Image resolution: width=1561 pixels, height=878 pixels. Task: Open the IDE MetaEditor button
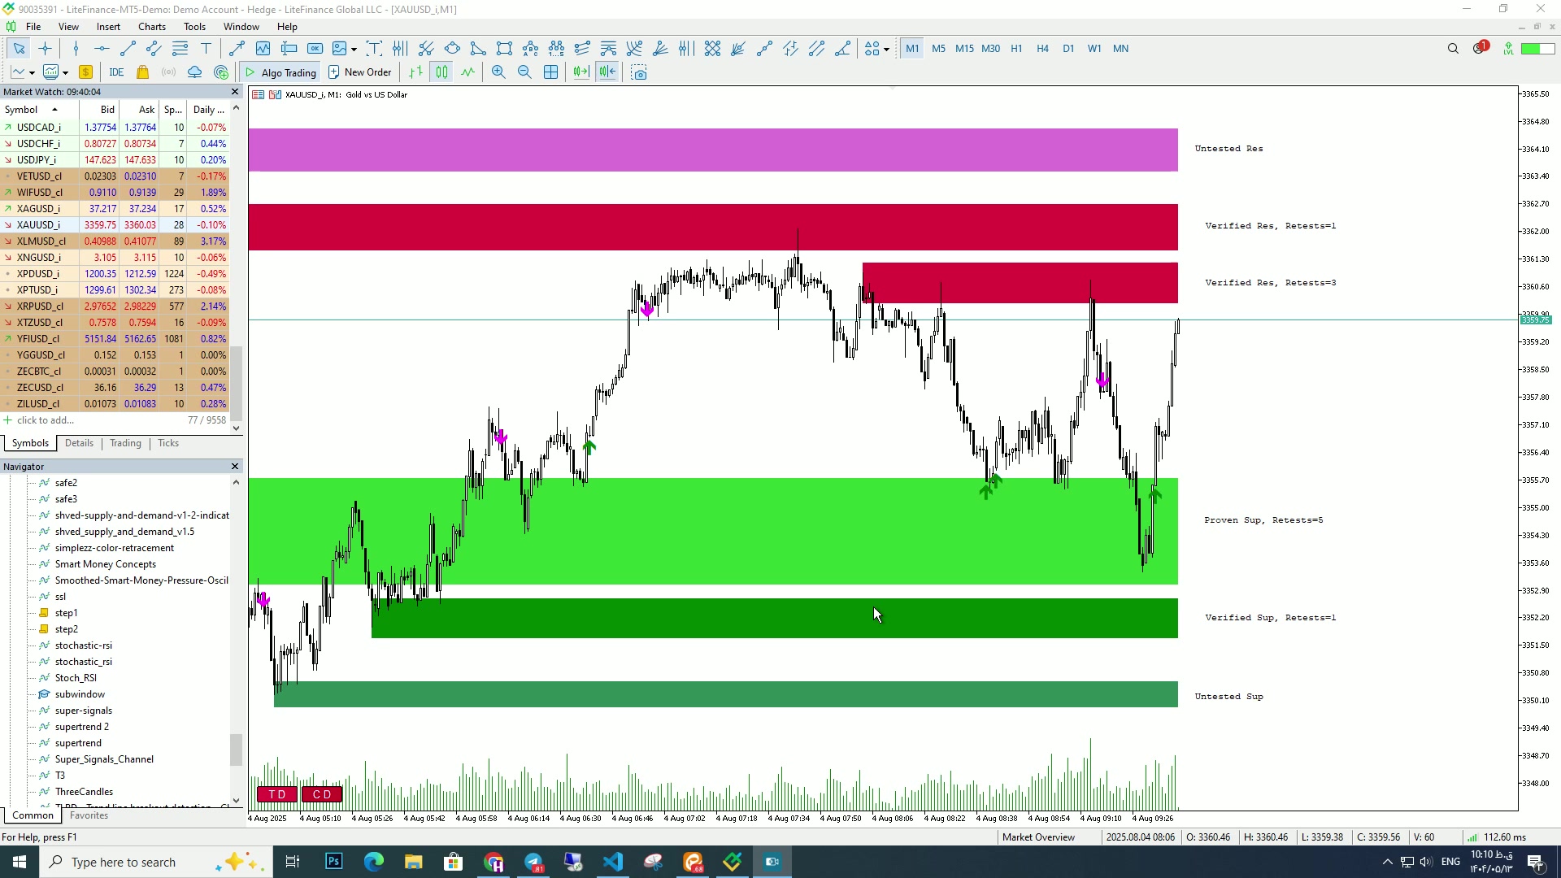pyautogui.click(x=116, y=72)
